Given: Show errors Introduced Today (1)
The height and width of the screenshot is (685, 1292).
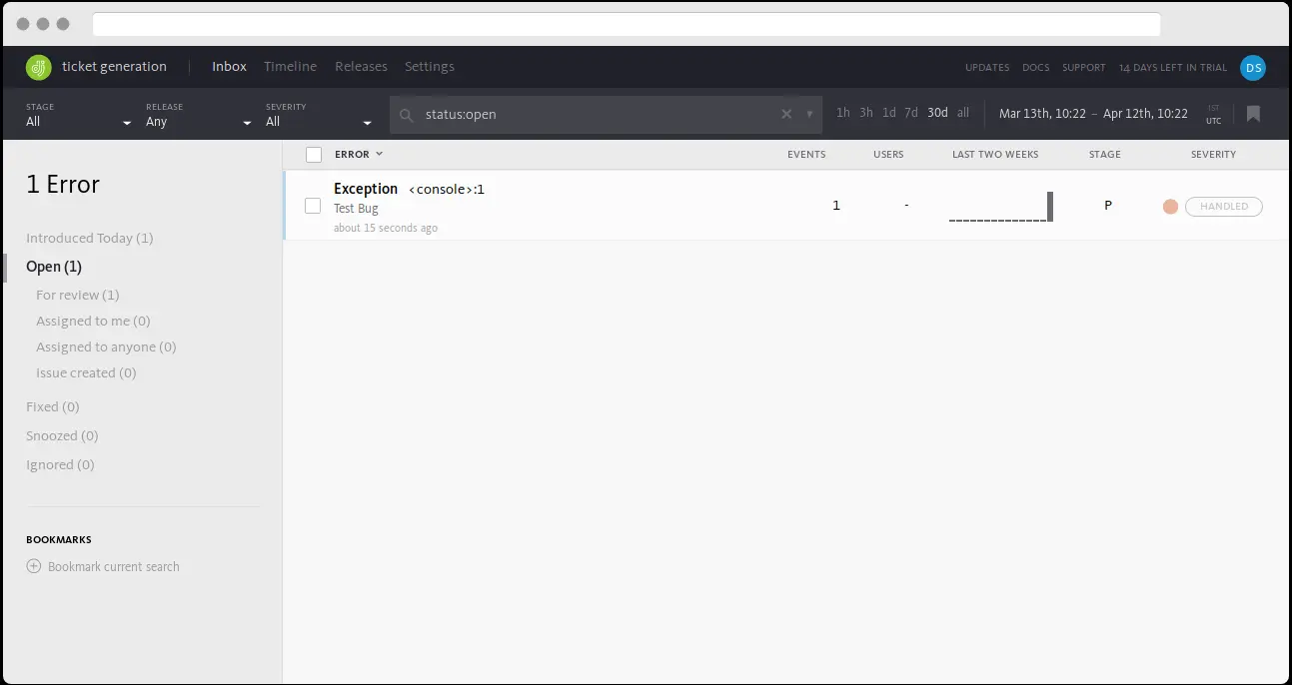Looking at the screenshot, I should pos(90,238).
